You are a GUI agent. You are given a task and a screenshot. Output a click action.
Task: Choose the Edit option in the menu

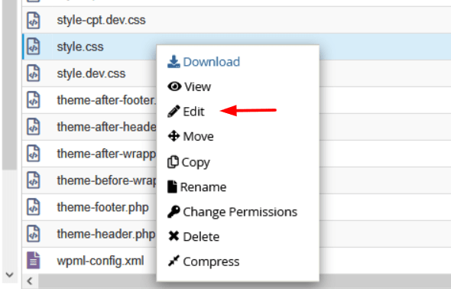coord(193,112)
